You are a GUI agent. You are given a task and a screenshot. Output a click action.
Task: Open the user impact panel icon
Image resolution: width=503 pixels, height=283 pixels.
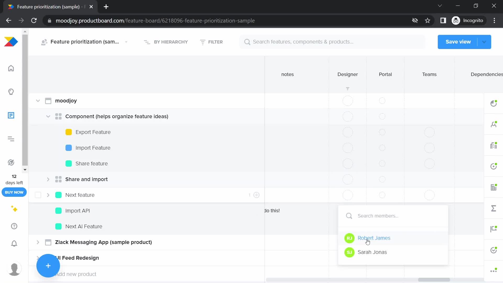494,124
